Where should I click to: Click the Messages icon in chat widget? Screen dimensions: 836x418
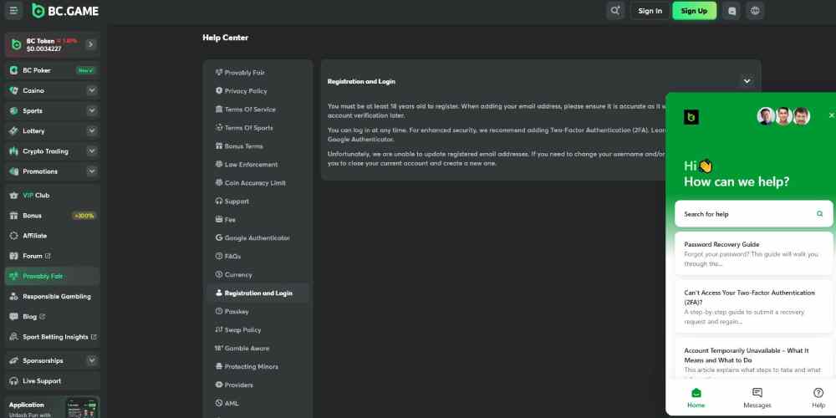click(x=757, y=397)
